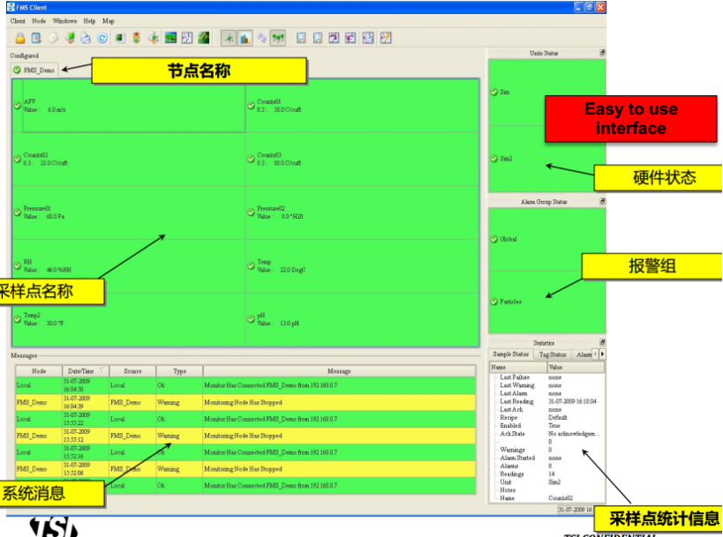Click the blue copyright-style C icon
723x537 pixels.
click(x=102, y=38)
